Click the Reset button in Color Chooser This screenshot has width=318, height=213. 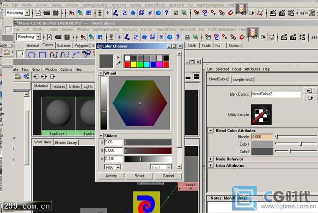[x=139, y=176]
